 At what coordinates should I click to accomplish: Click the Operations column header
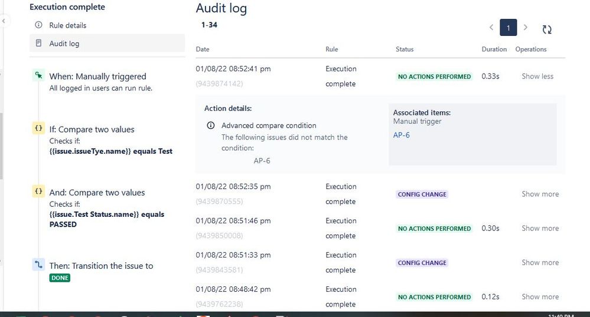pyautogui.click(x=531, y=49)
